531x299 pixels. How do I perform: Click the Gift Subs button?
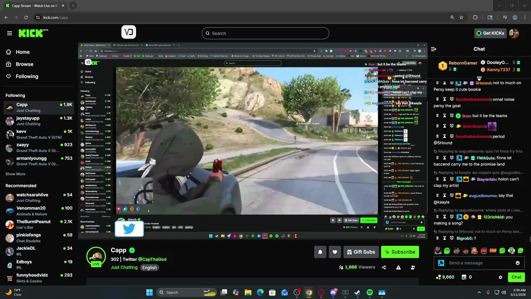tap(360, 252)
